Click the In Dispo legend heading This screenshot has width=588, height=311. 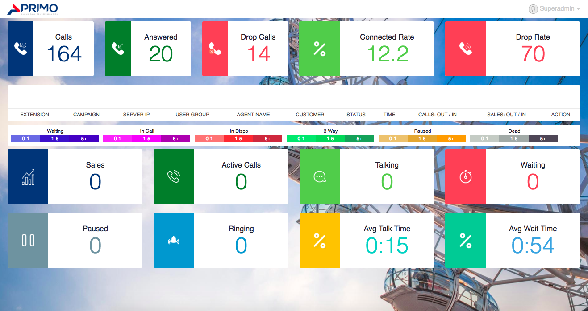pos(239,131)
